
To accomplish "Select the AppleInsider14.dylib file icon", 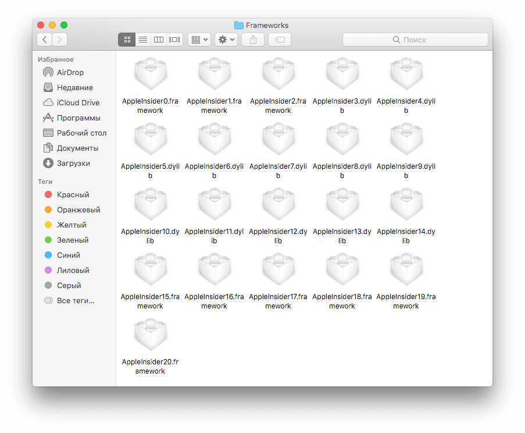I will 406,204.
